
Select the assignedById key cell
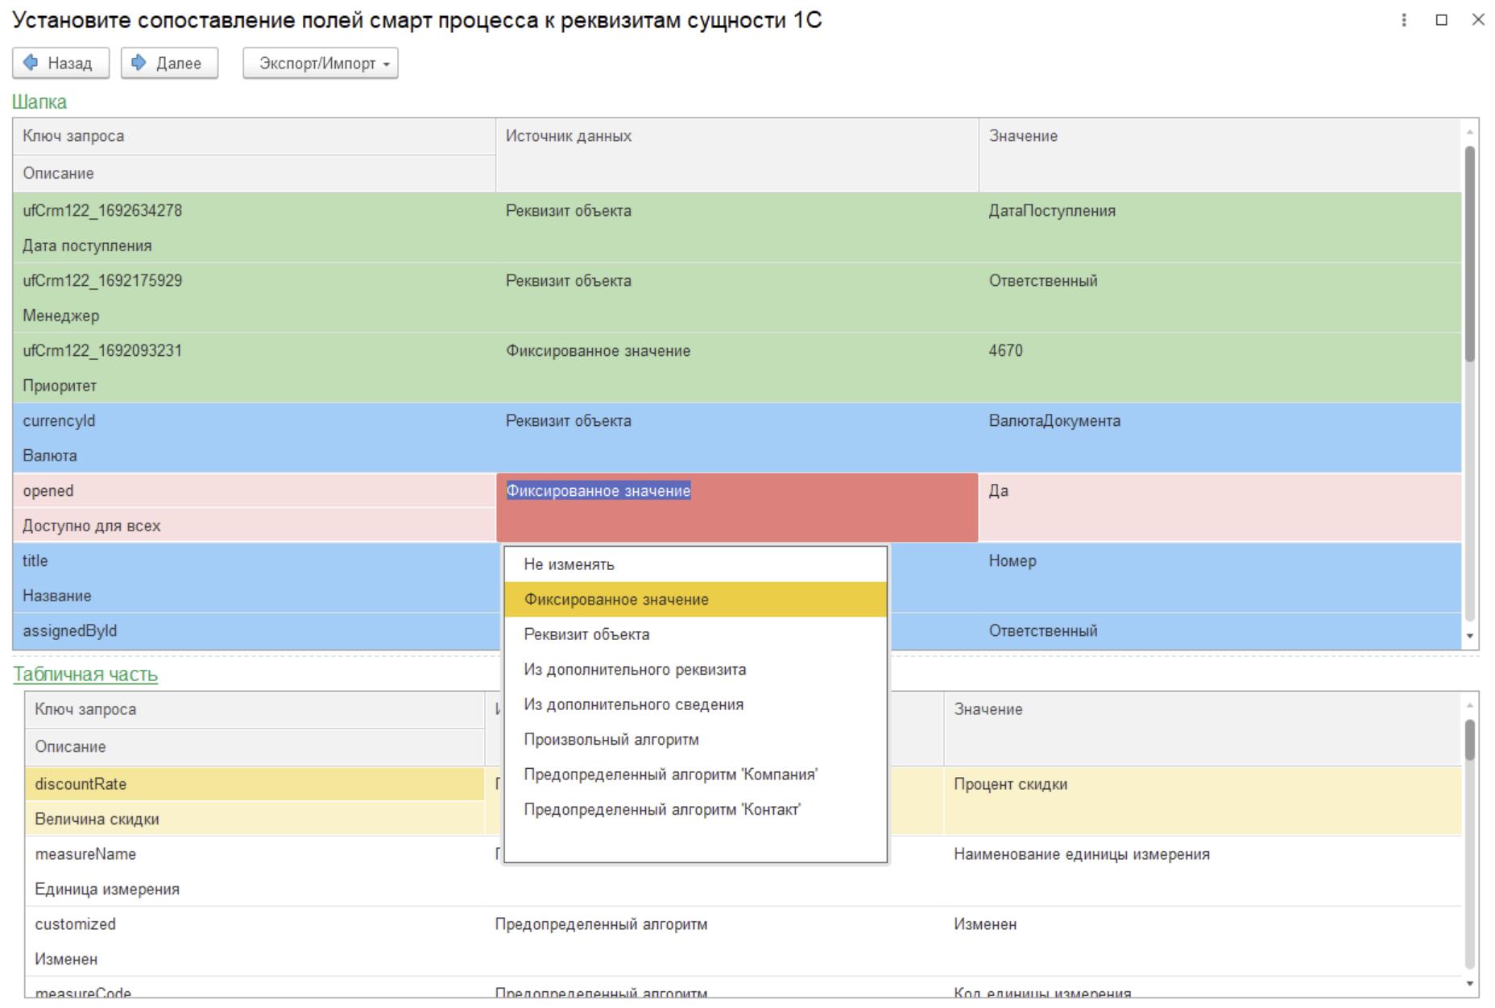(x=254, y=631)
